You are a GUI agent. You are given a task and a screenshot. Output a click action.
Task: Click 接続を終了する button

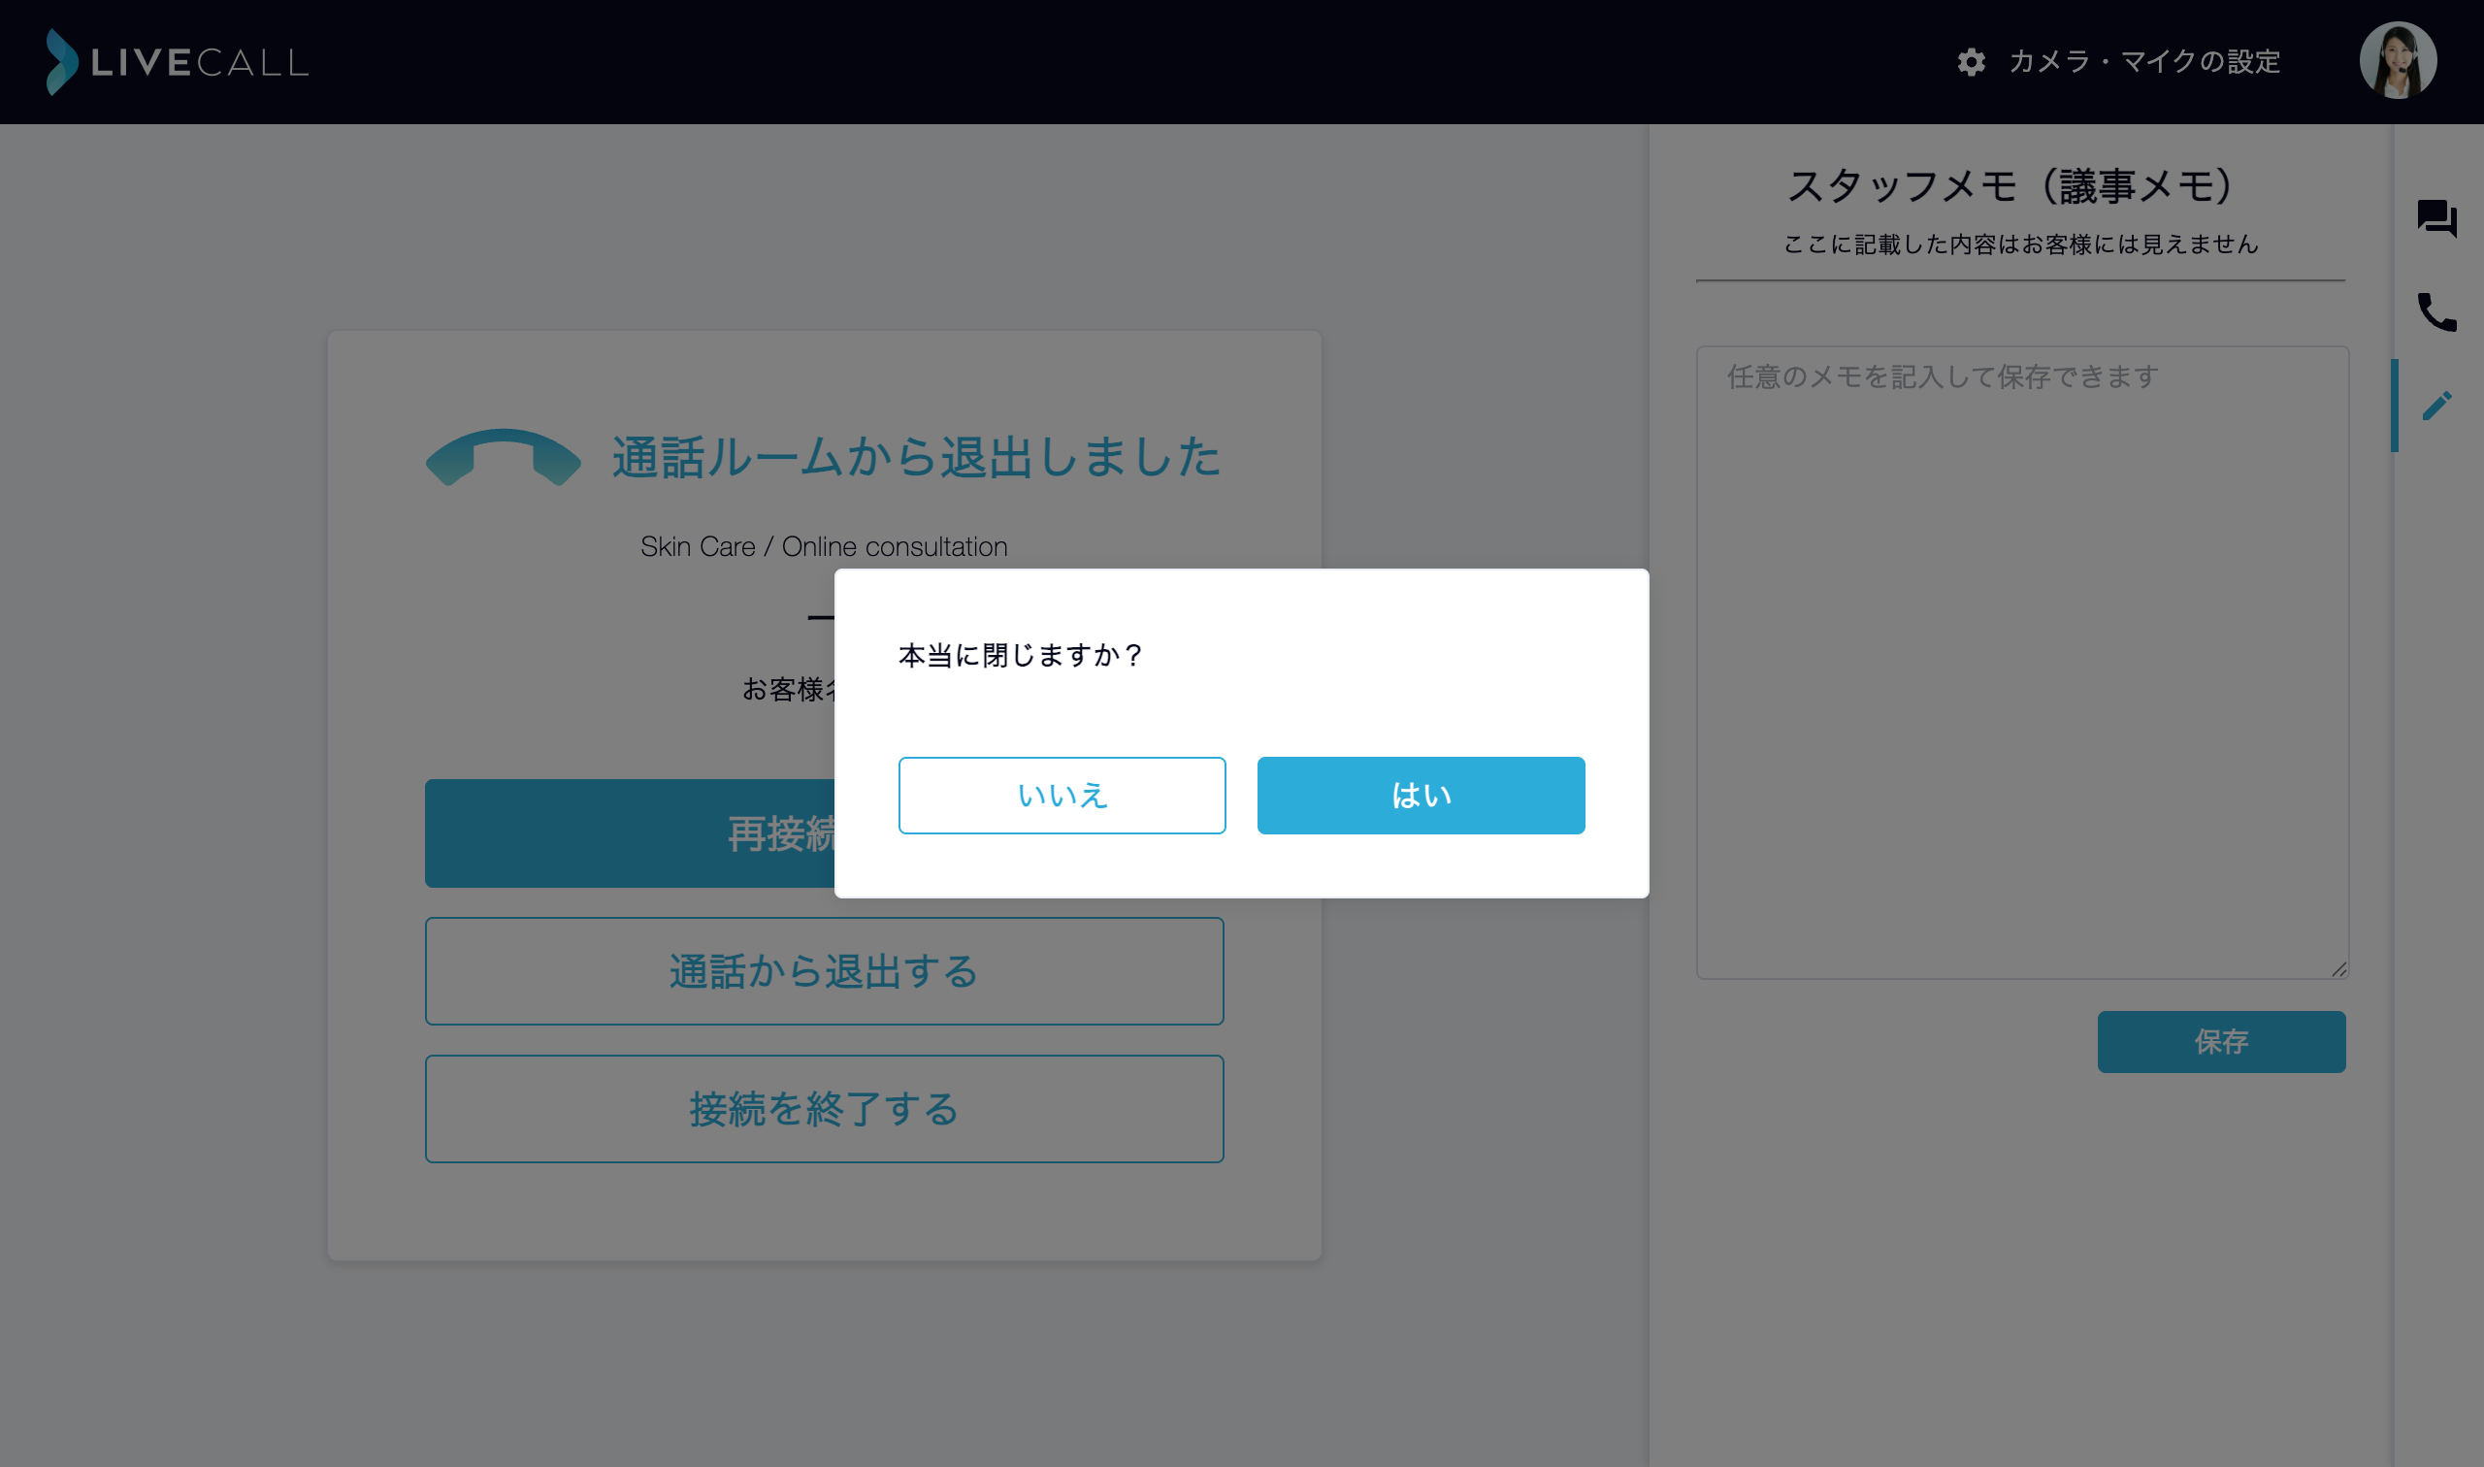coord(825,1108)
